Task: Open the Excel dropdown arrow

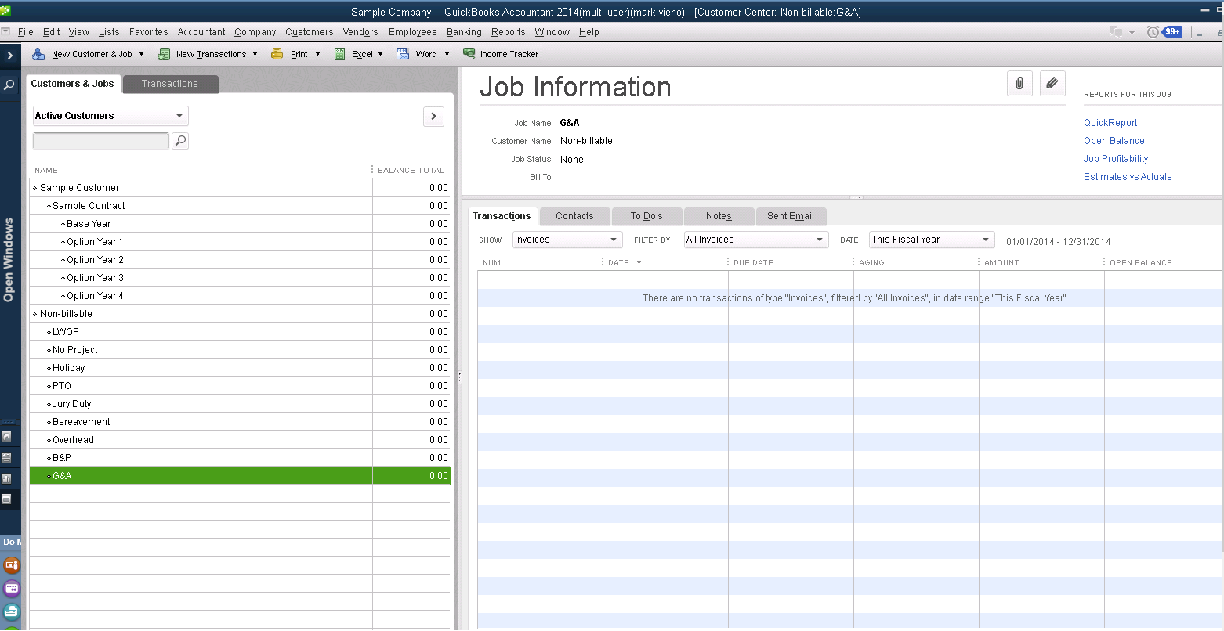Action: pyautogui.click(x=380, y=54)
